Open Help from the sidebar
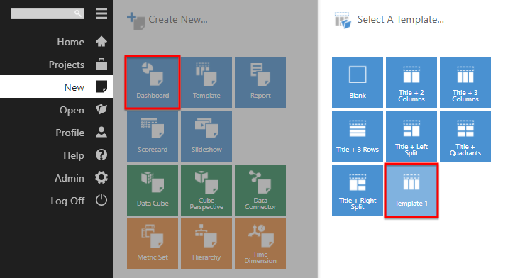Viewport: 520px width, 278px height. point(56,155)
